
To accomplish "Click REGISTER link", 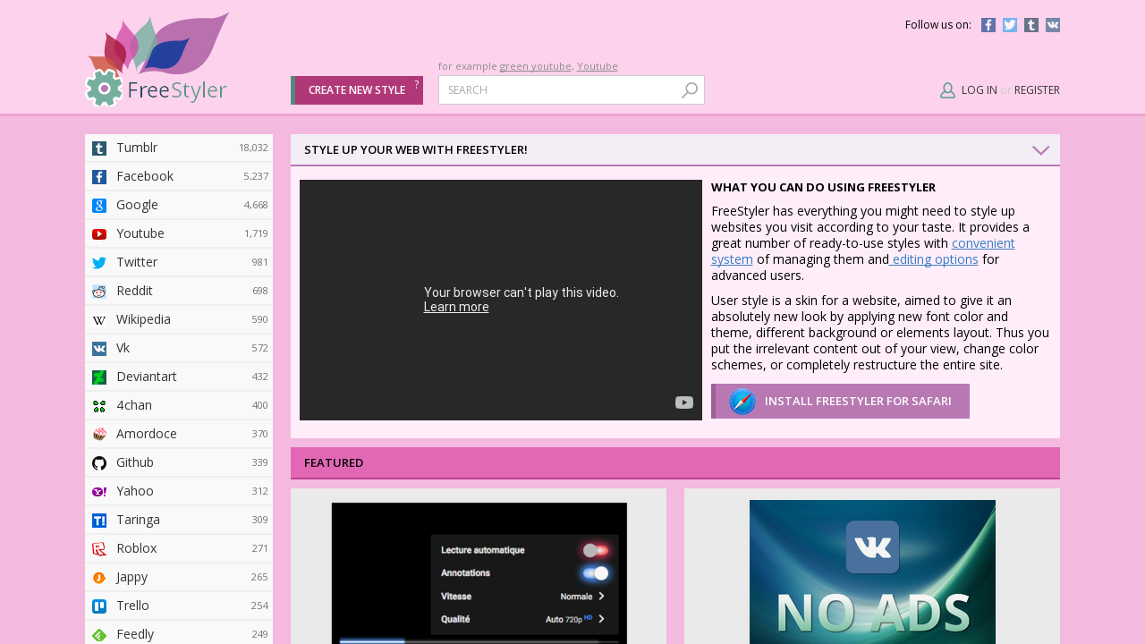I will (x=1037, y=90).
